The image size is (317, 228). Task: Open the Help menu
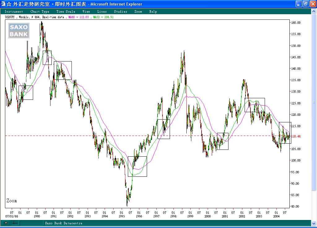pos(153,11)
